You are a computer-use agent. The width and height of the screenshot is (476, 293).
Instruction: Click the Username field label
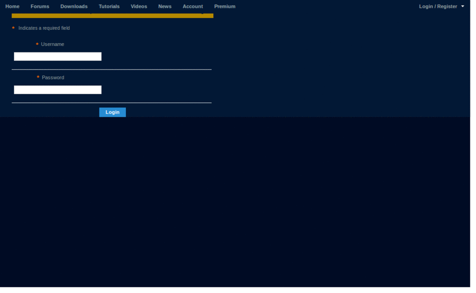53,44
